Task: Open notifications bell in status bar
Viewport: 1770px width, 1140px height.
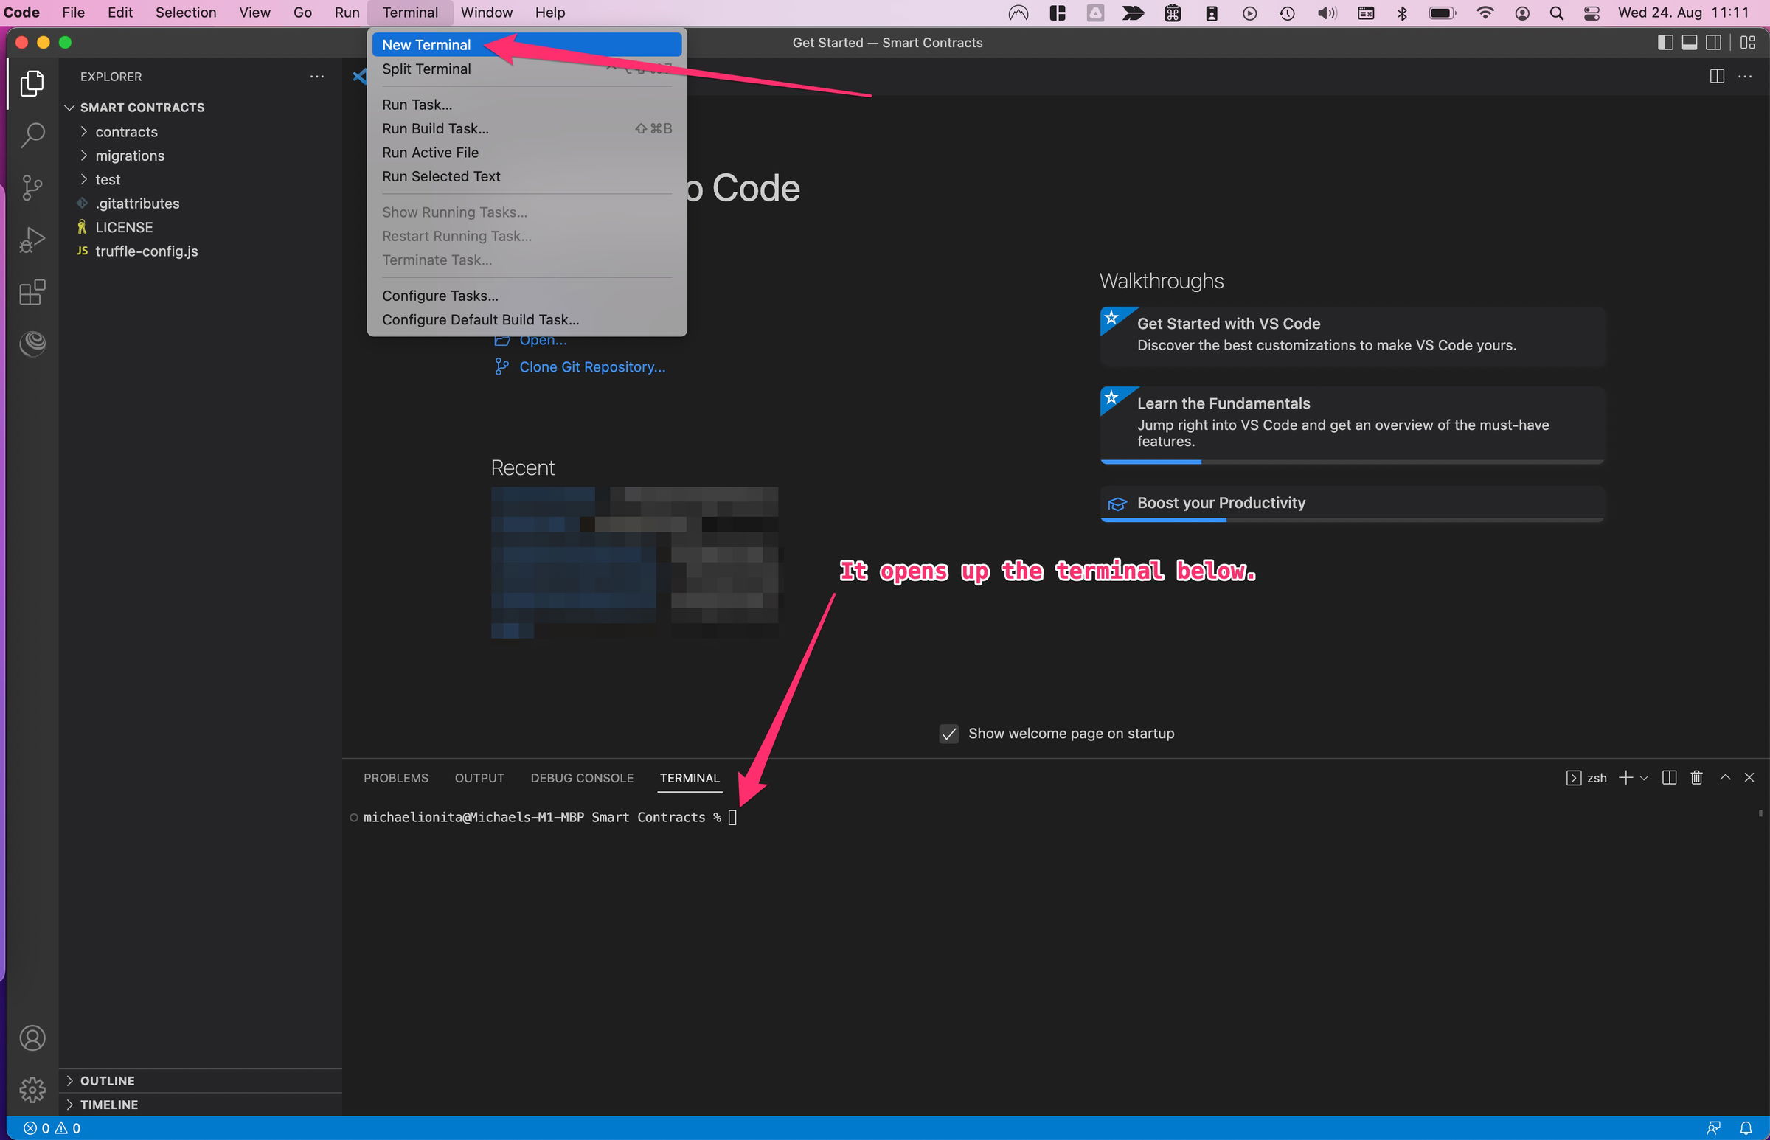Action: [1746, 1128]
